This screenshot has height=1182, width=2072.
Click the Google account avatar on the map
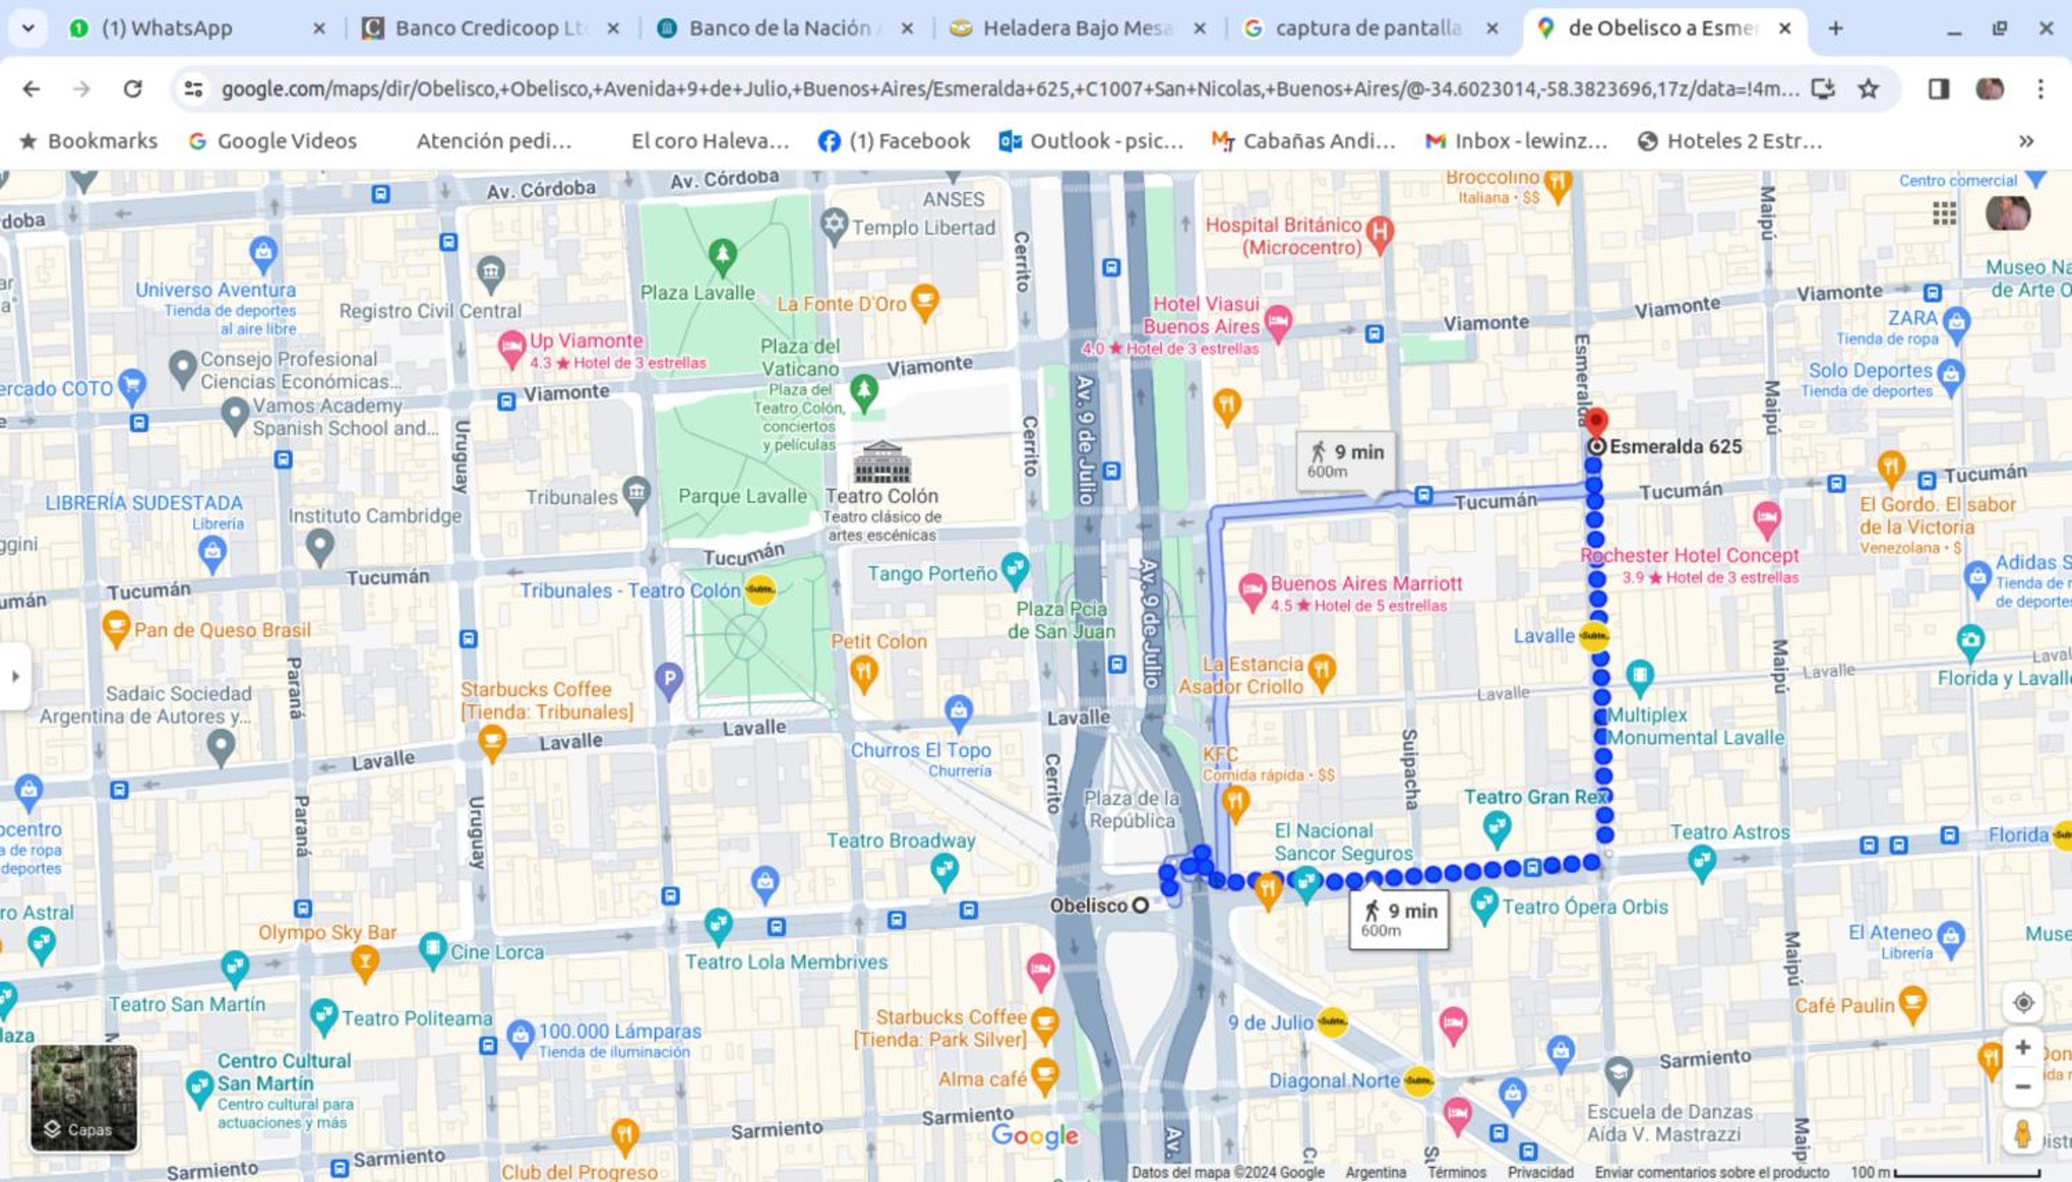point(2008,213)
